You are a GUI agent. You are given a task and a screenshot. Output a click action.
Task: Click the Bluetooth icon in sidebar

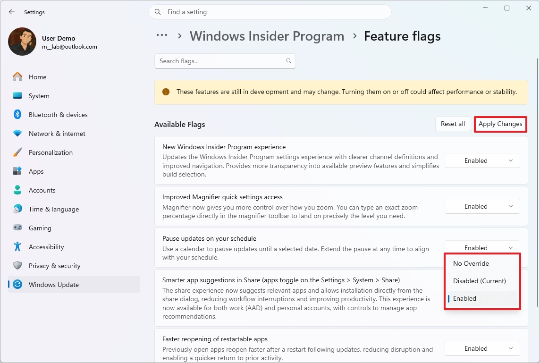point(17,114)
